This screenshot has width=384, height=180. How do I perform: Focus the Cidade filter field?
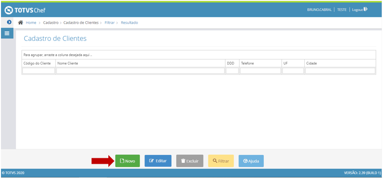[340, 71]
